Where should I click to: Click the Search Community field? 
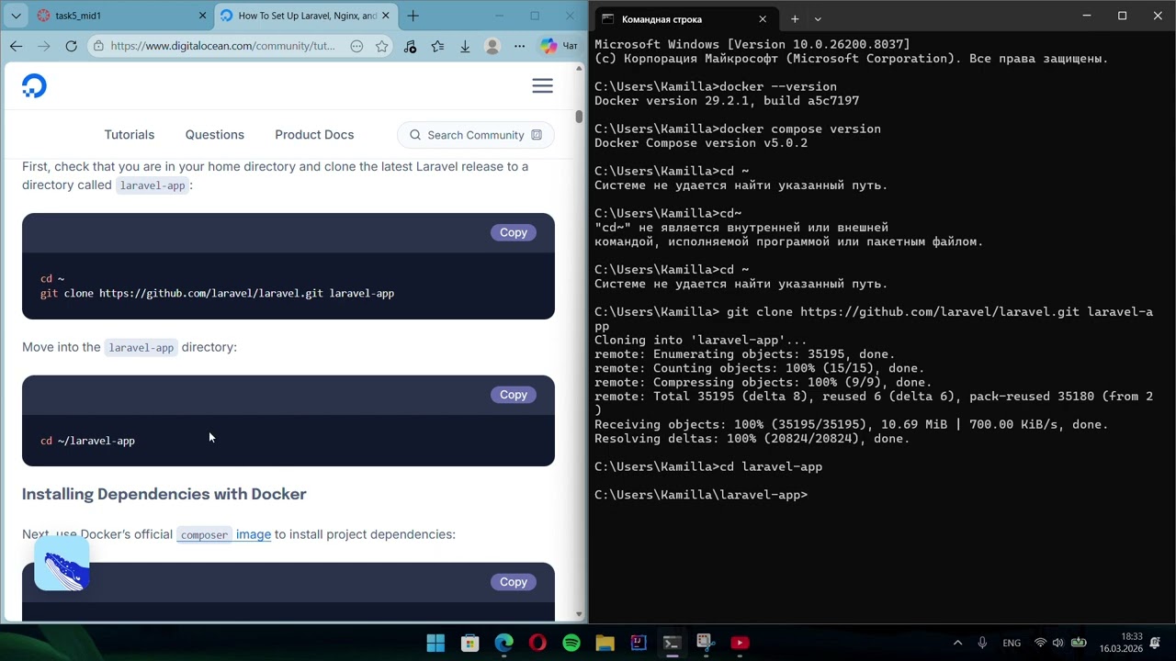pos(476,135)
